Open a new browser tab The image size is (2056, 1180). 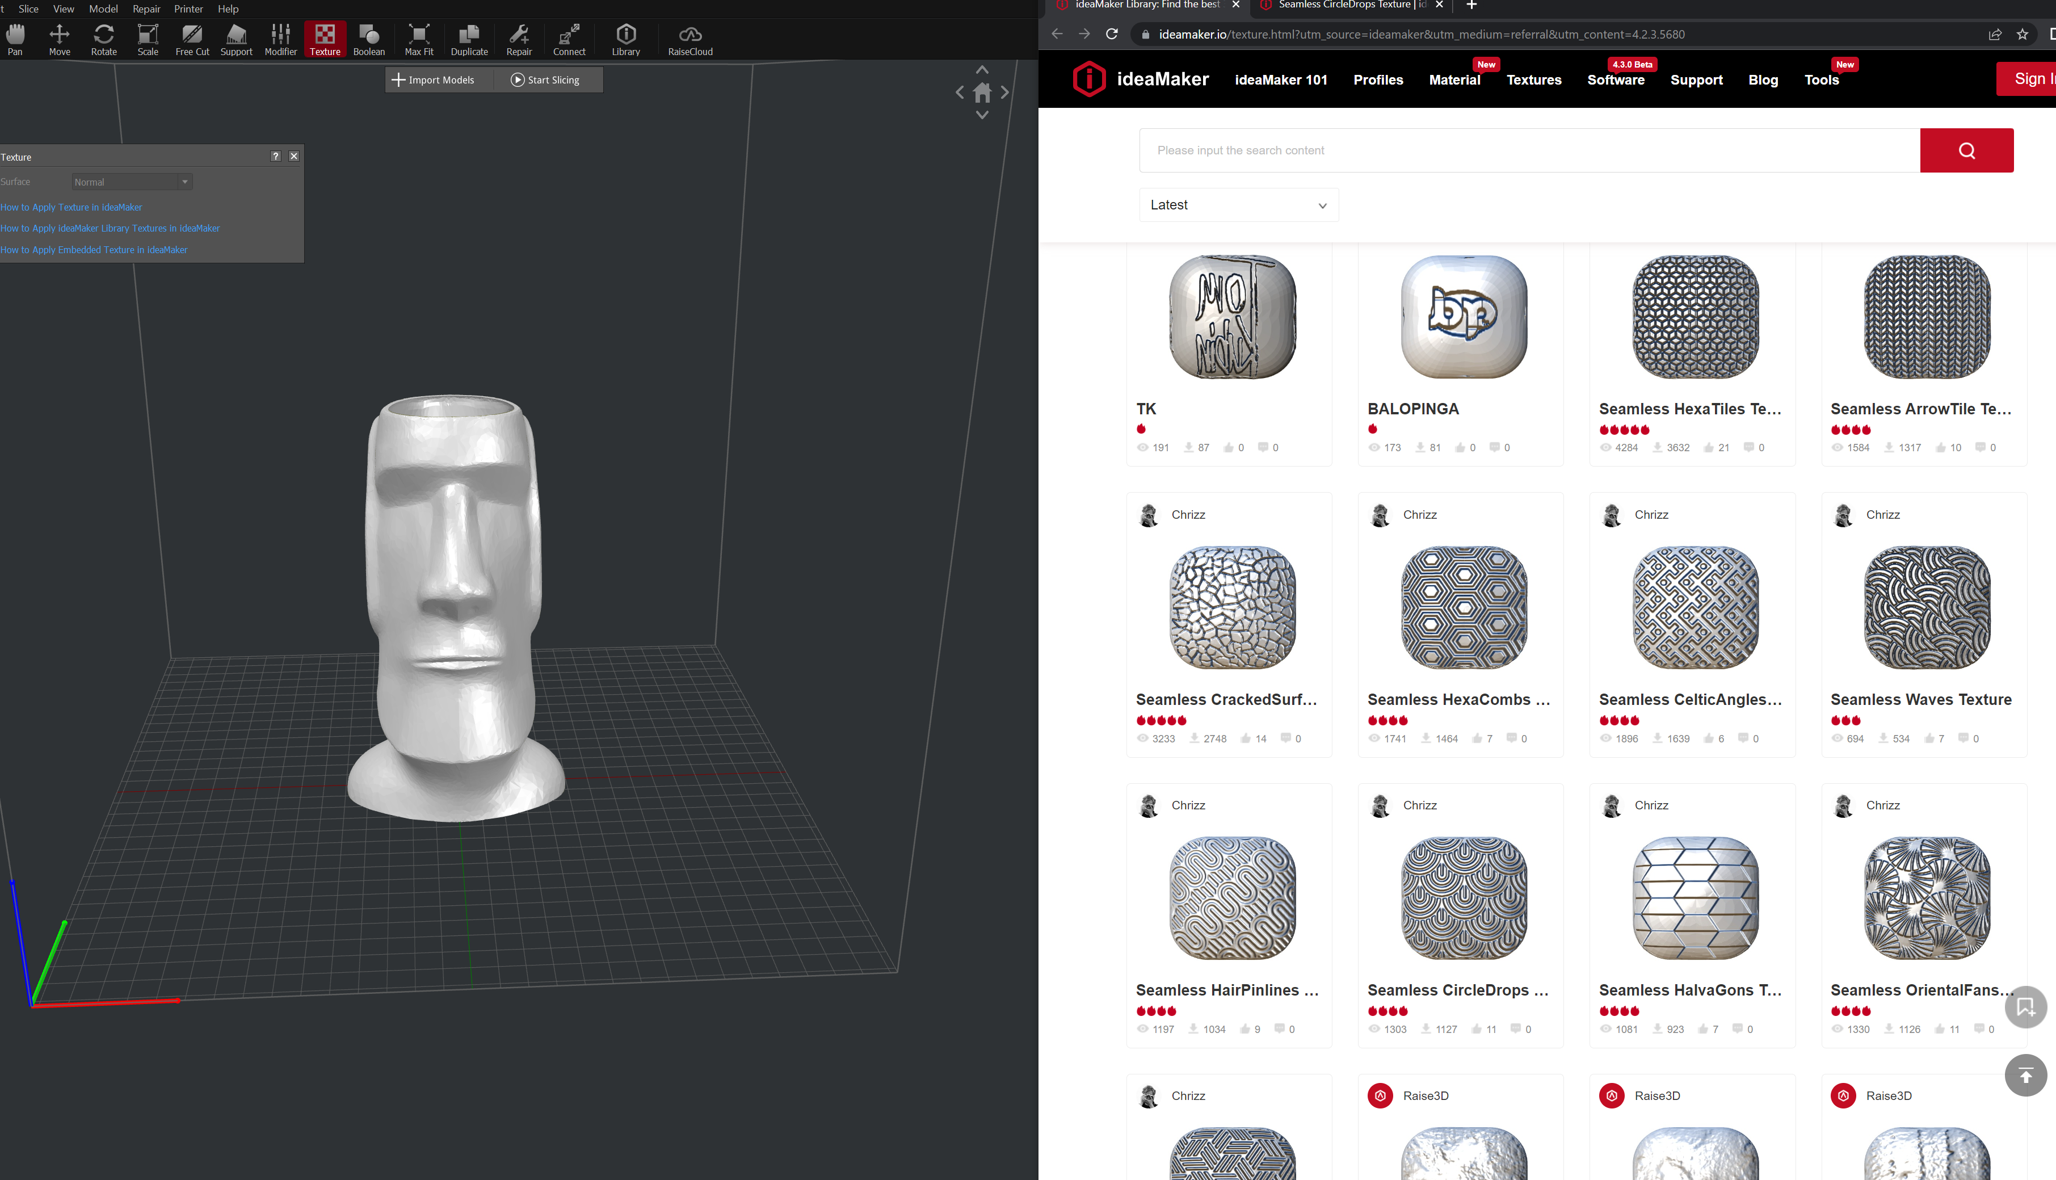point(1471,5)
